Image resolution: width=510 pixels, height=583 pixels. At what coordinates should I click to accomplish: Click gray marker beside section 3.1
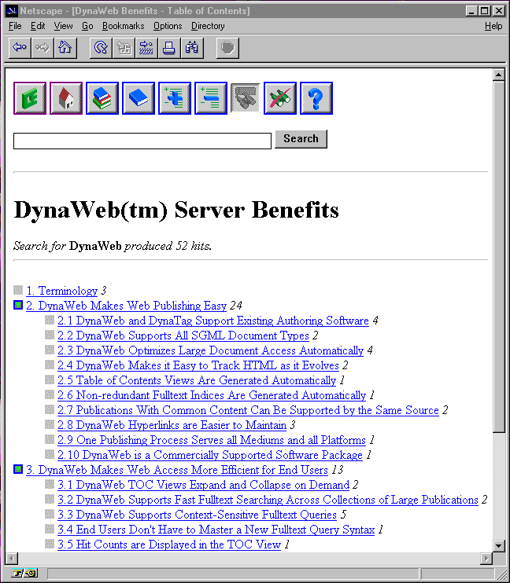coord(50,484)
